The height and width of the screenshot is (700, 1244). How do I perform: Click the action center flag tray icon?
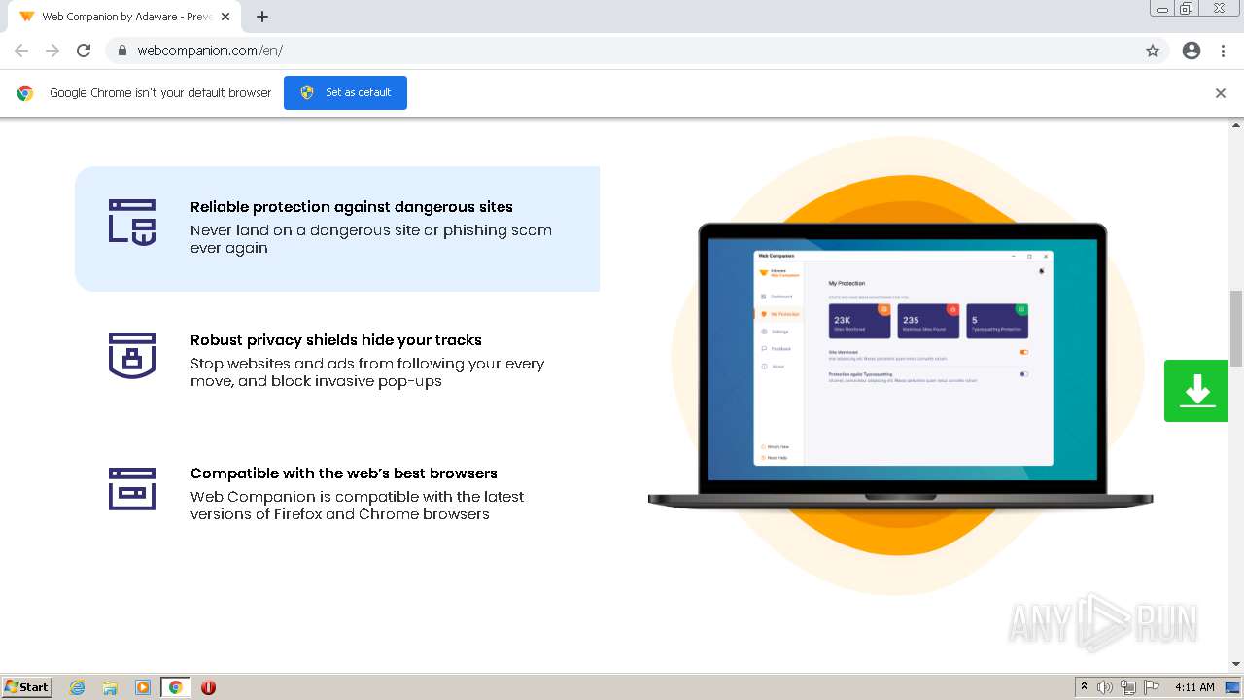[1152, 687]
